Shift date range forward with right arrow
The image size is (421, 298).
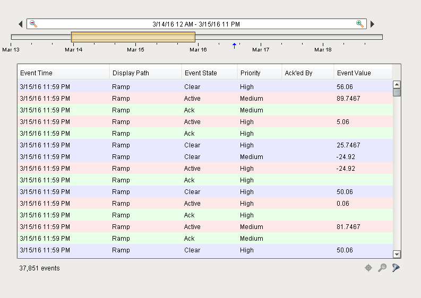coord(372,24)
